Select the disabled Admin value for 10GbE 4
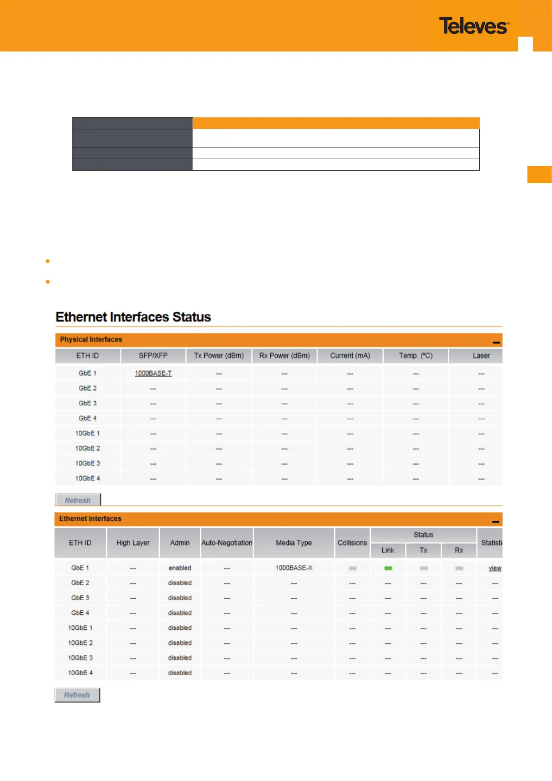This screenshot has height=781, width=552. (180, 673)
